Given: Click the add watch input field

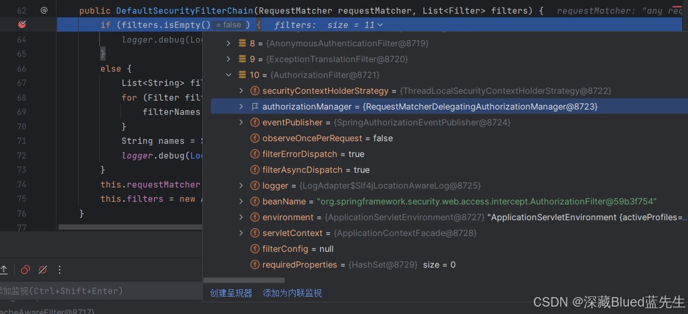Looking at the screenshot, I should pyautogui.click(x=100, y=291).
